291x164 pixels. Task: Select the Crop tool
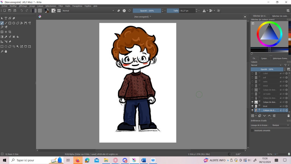tap(10, 32)
